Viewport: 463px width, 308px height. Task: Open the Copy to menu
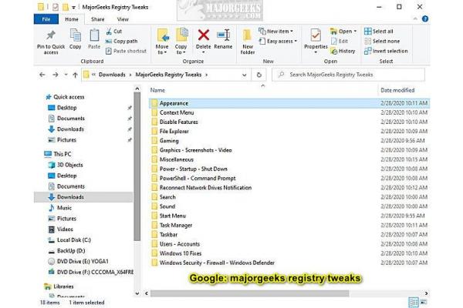click(x=181, y=42)
